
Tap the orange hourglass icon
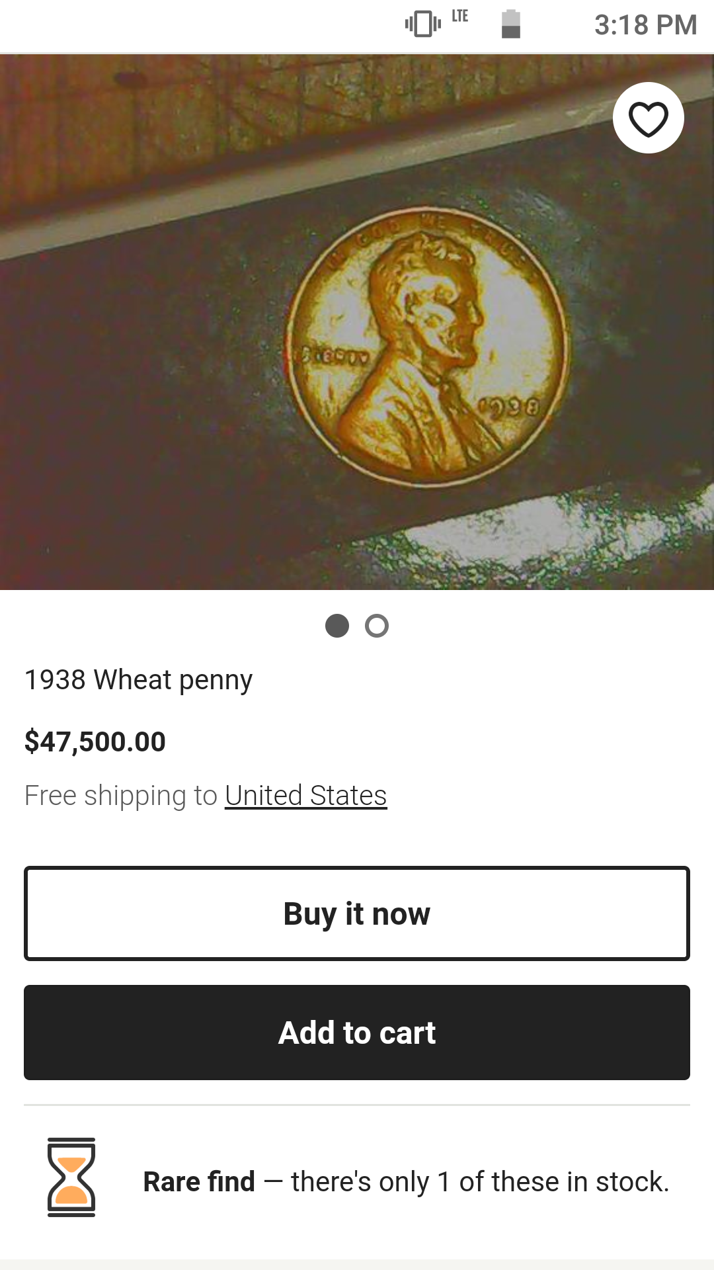click(71, 1177)
